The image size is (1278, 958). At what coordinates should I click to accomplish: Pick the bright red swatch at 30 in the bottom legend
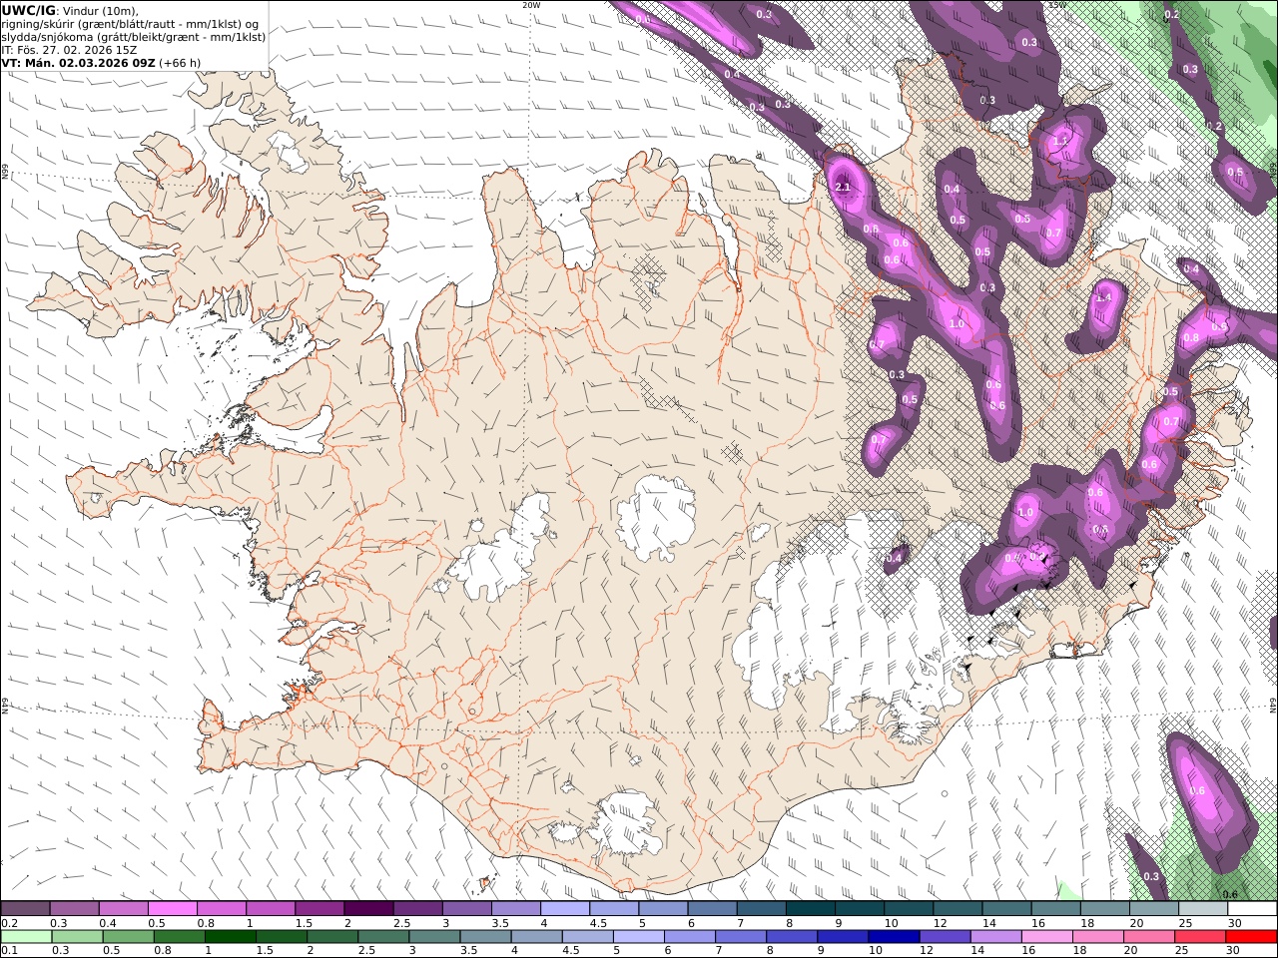tap(1251, 937)
